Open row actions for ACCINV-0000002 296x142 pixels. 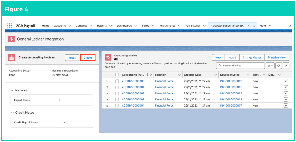pos(286,93)
